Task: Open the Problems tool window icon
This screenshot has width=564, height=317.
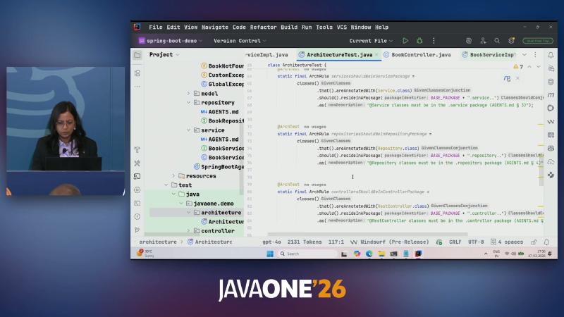Action: [137, 217]
